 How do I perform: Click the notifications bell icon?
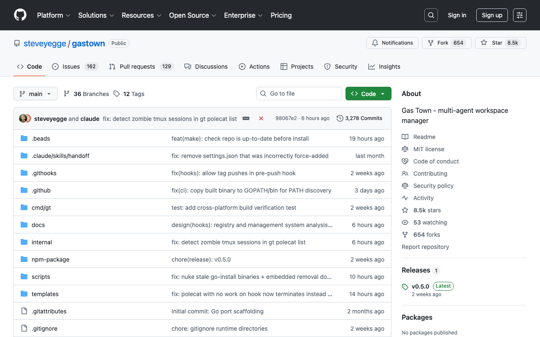375,43
